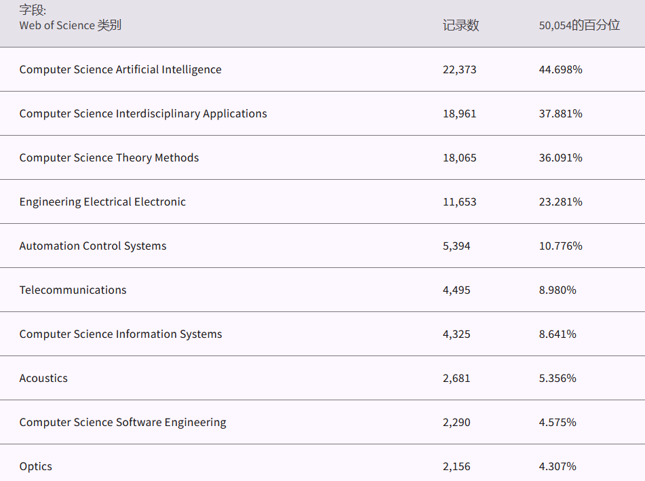
Task: Open the Acoustics category
Action: click(43, 378)
